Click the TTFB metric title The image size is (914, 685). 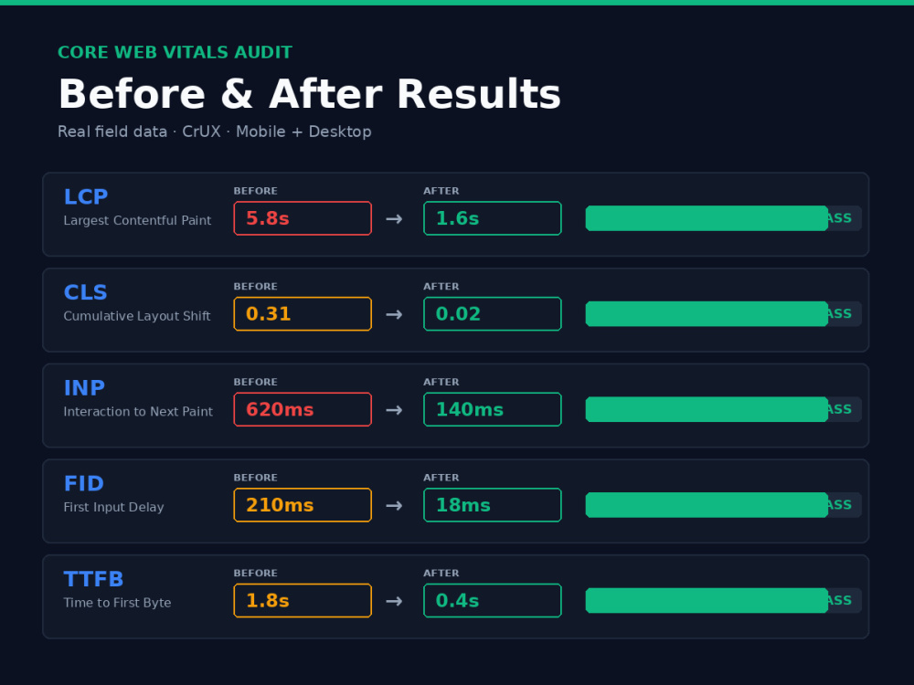click(93, 579)
